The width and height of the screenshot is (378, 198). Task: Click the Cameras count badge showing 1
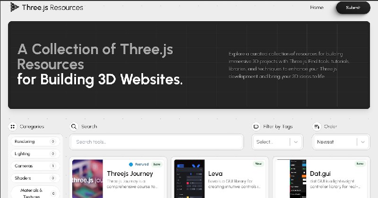[53, 166]
